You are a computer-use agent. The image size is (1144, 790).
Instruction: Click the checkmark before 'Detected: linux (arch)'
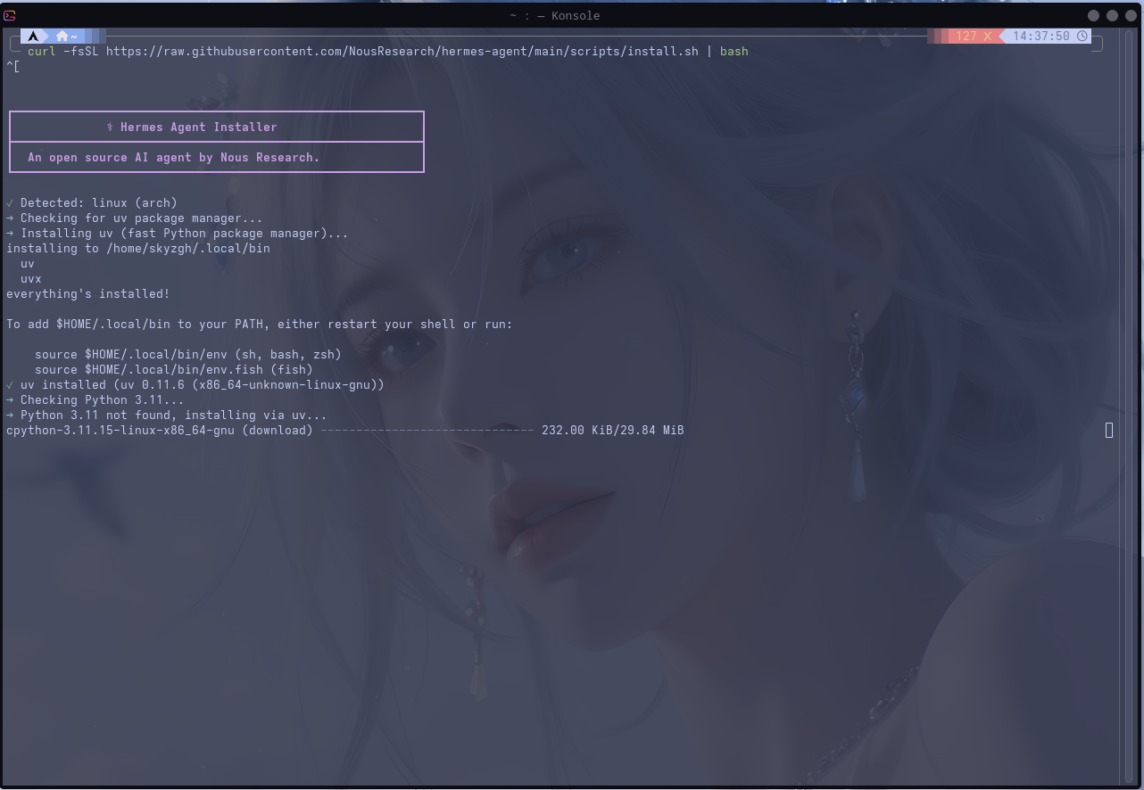[x=9, y=202]
